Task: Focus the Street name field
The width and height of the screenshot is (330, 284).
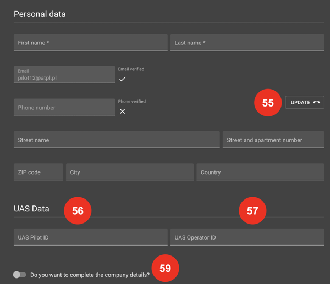Action: pyautogui.click(x=117, y=140)
